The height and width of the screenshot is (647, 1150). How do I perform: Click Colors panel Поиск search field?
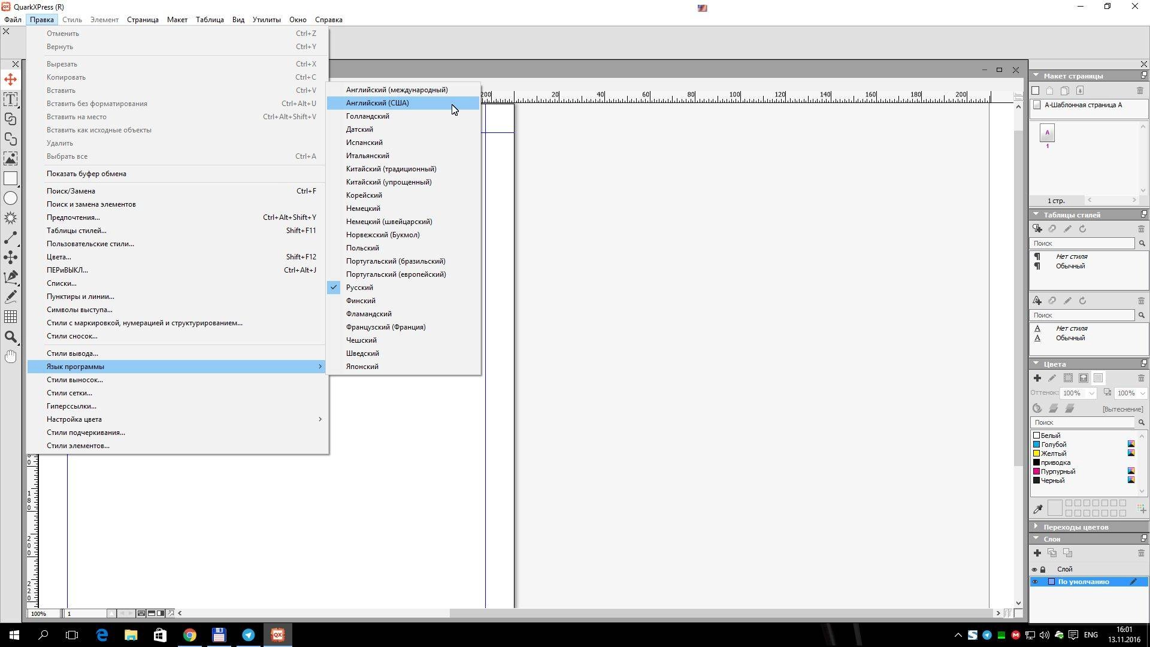pyautogui.click(x=1082, y=422)
